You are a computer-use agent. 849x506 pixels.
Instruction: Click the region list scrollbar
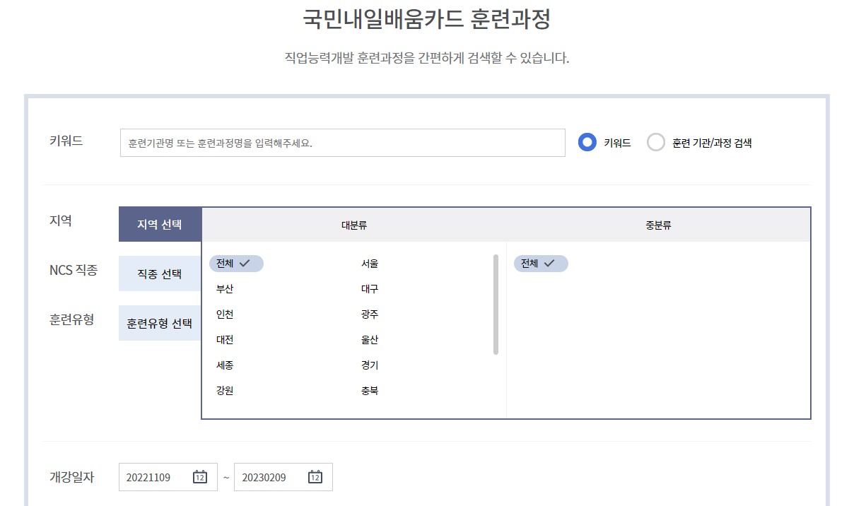(x=494, y=304)
